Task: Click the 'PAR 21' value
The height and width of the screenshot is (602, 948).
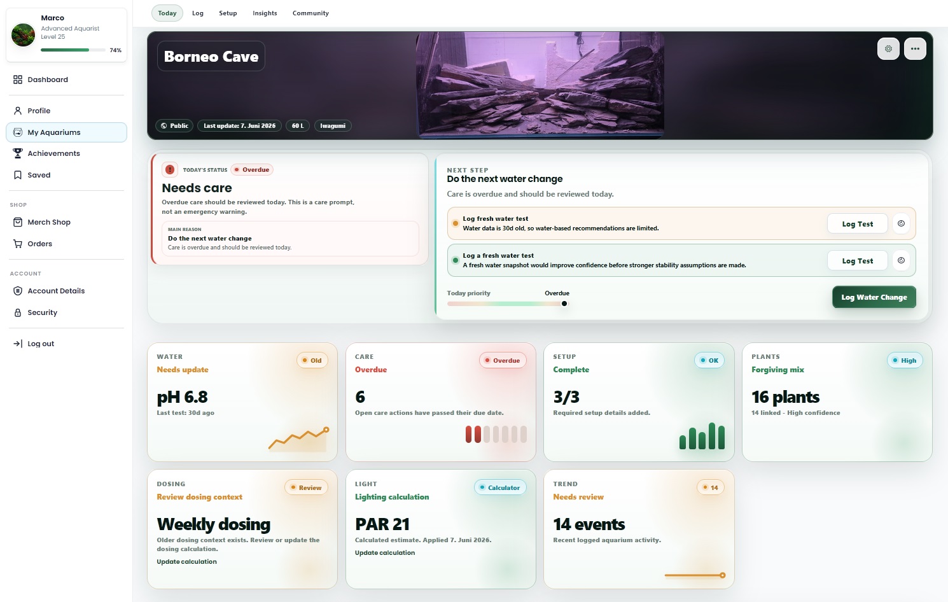Action: pyautogui.click(x=382, y=524)
